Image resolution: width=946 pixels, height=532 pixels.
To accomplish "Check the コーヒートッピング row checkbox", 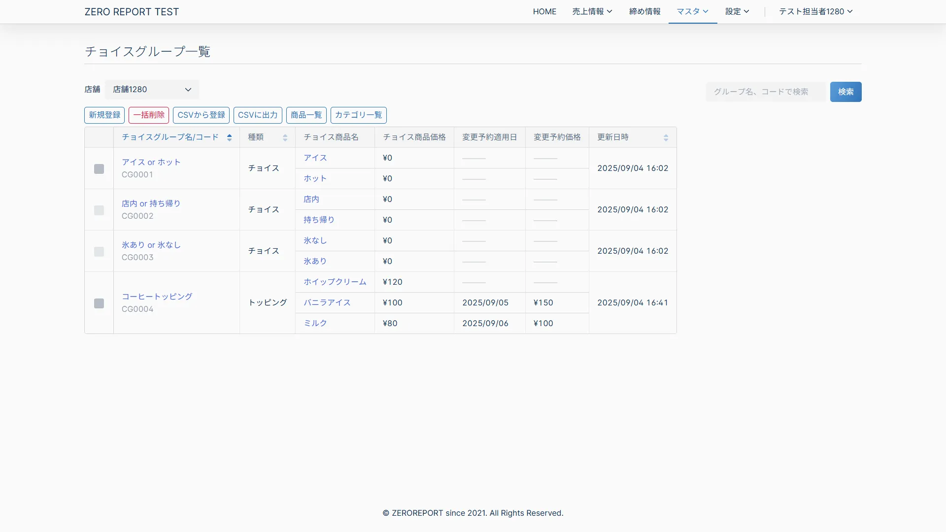I will click(x=99, y=303).
